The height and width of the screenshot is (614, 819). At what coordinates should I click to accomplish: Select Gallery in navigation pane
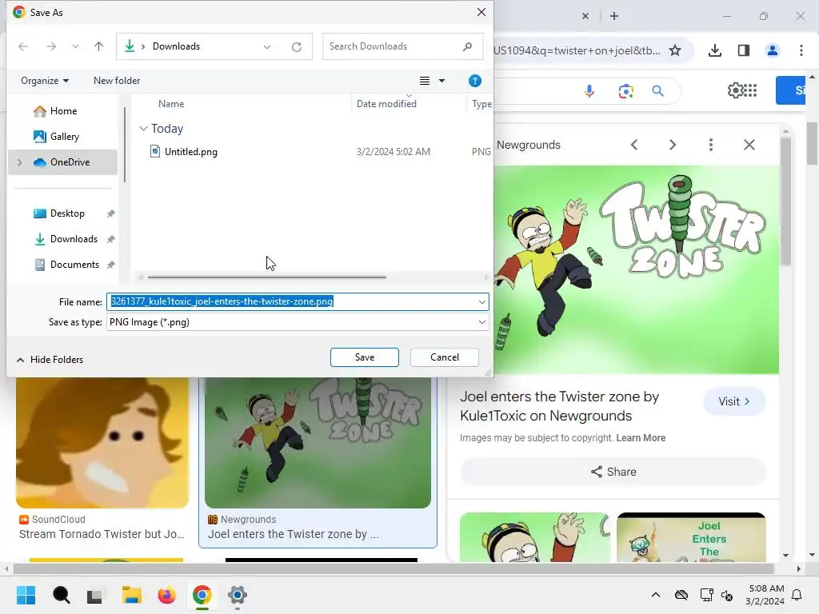point(64,137)
